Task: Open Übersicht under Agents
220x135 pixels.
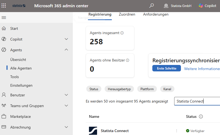Action: pos(18,60)
